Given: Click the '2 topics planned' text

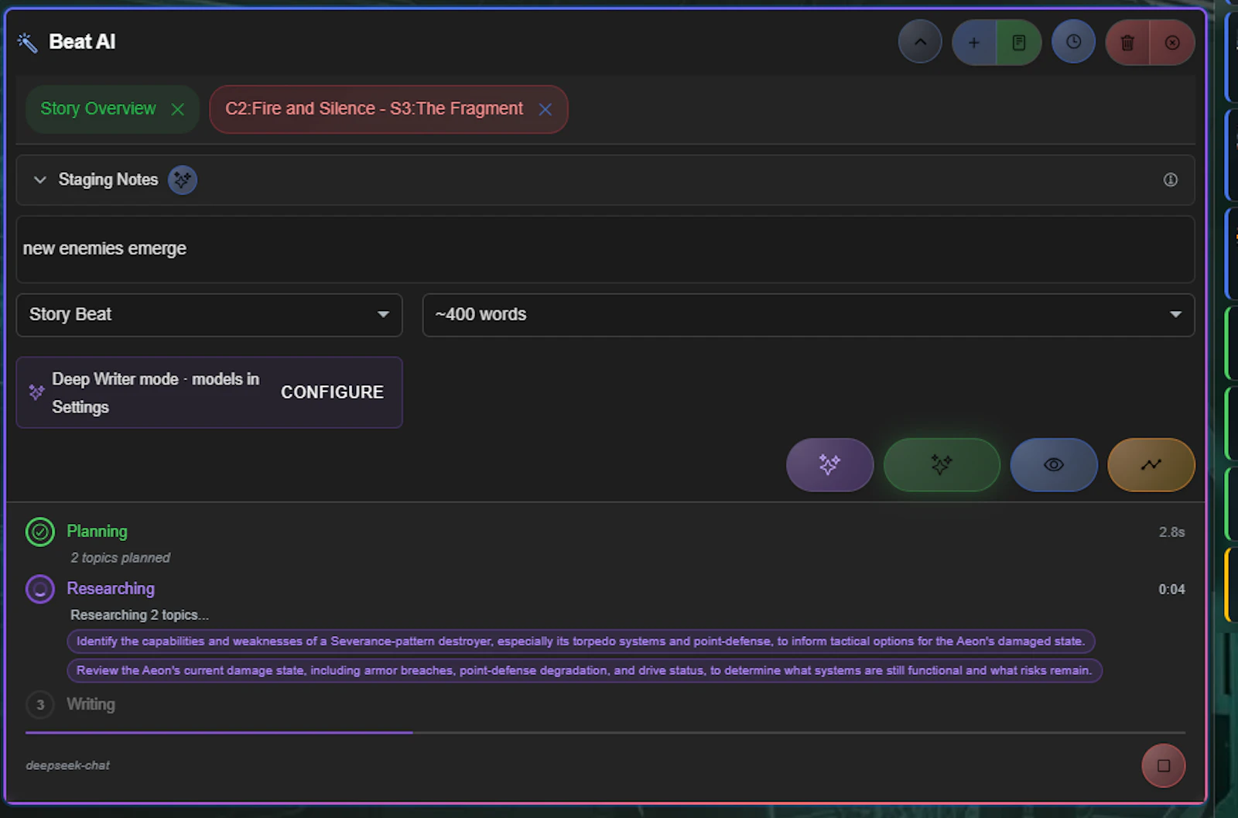Looking at the screenshot, I should [x=120, y=558].
